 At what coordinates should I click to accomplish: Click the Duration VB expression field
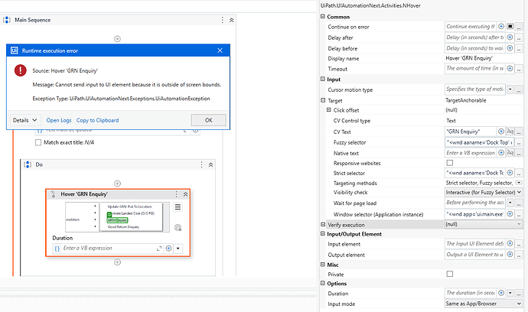(108, 249)
